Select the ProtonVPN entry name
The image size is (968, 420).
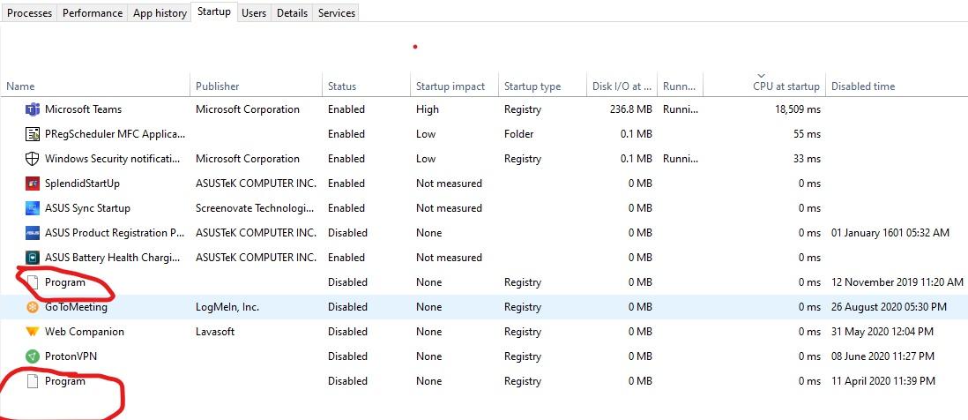[x=71, y=356]
